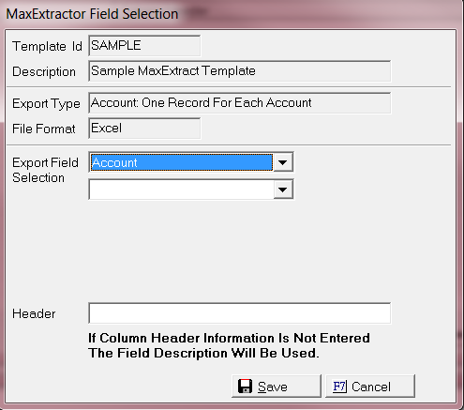Click the Template Id field showing SAMPLE

pos(144,46)
